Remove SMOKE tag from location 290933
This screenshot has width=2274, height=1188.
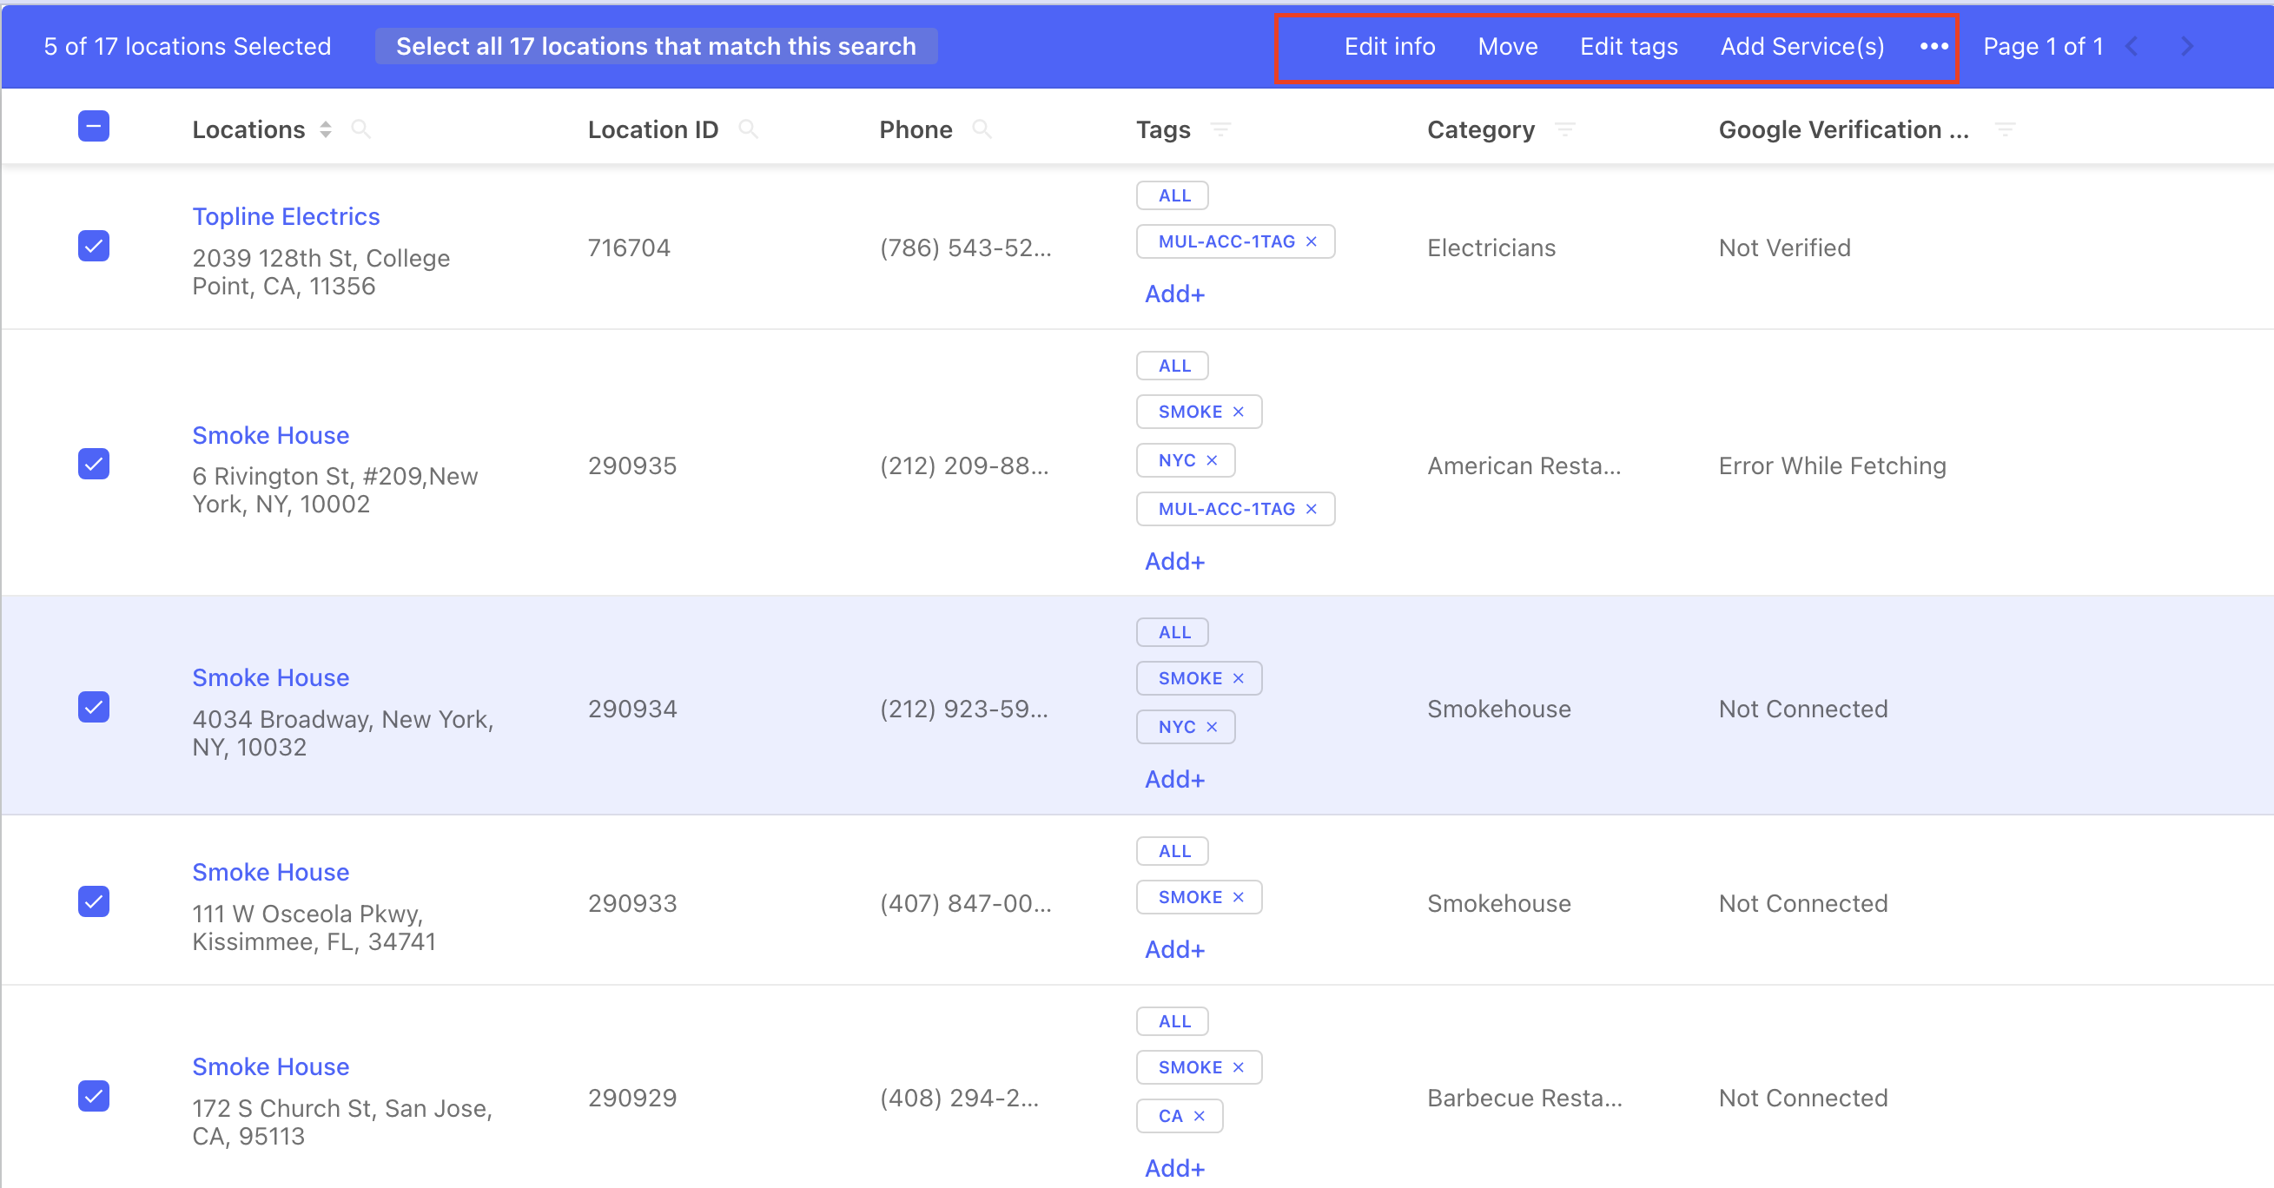[1239, 898]
